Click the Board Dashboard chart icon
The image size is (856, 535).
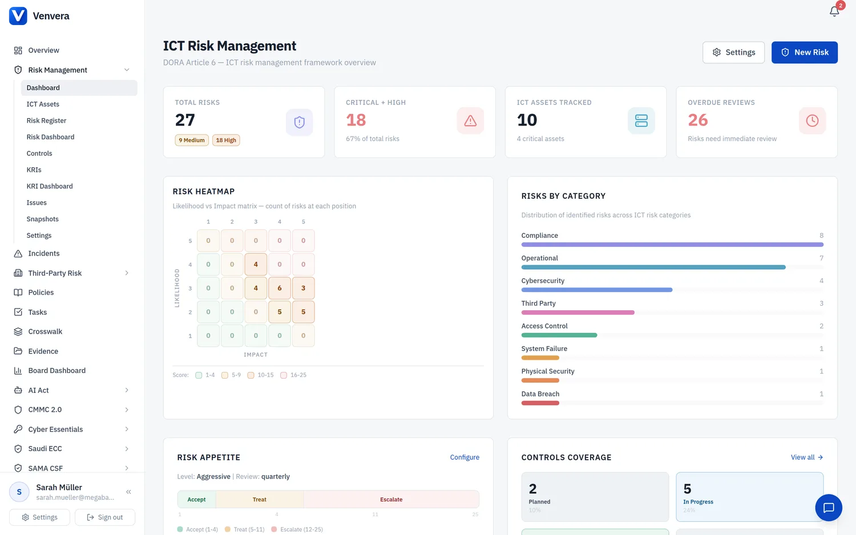coord(18,371)
